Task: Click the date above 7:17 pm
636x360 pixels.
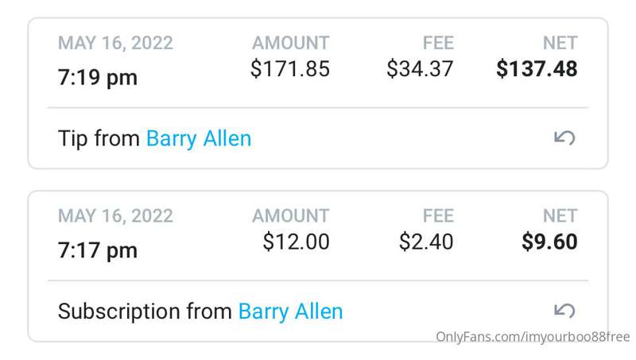Action: tap(115, 215)
